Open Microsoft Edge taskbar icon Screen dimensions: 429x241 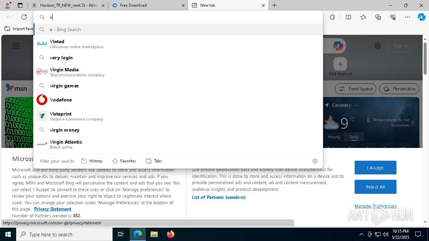138,234
